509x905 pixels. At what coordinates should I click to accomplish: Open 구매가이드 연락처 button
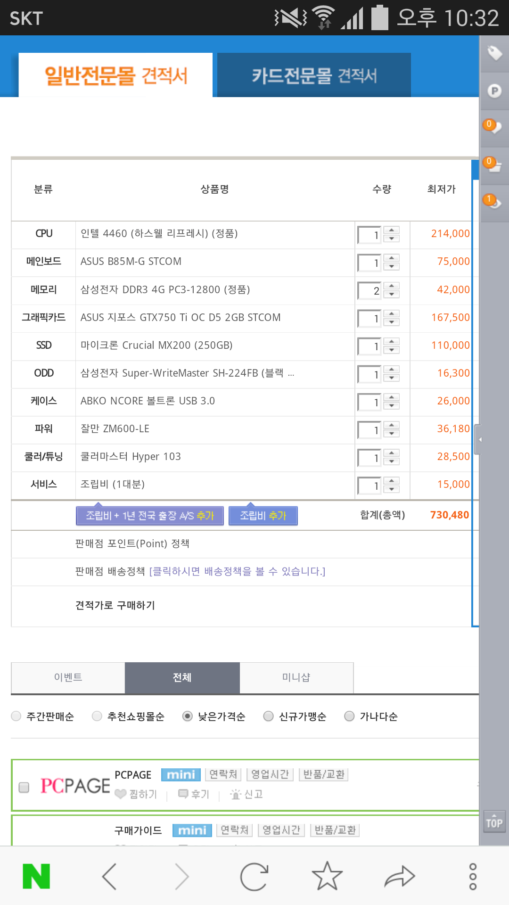pos(235,830)
